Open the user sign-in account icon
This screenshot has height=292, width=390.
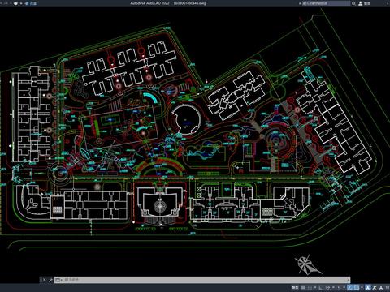click(361, 3)
